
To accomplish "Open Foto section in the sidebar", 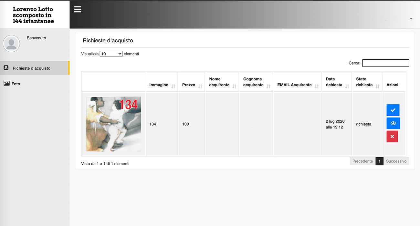I will pyautogui.click(x=16, y=84).
